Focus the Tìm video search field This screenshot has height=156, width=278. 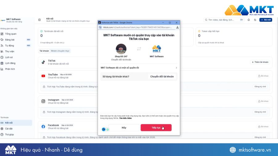coord(224,20)
